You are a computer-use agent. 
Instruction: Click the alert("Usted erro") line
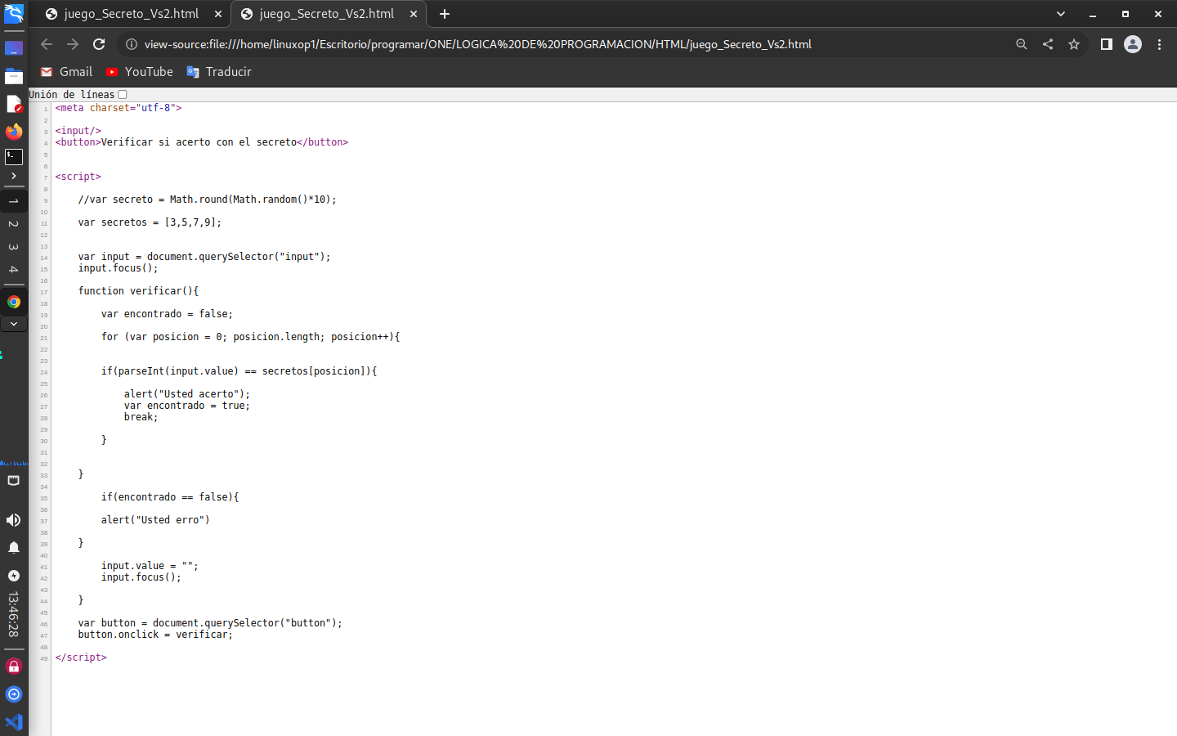tap(155, 520)
